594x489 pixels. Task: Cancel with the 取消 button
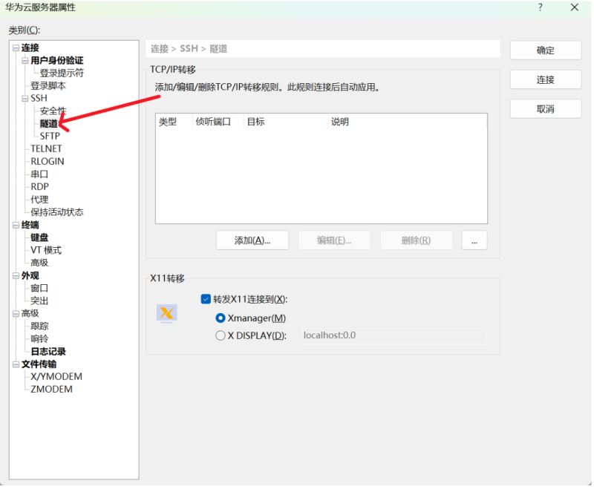[x=546, y=109]
